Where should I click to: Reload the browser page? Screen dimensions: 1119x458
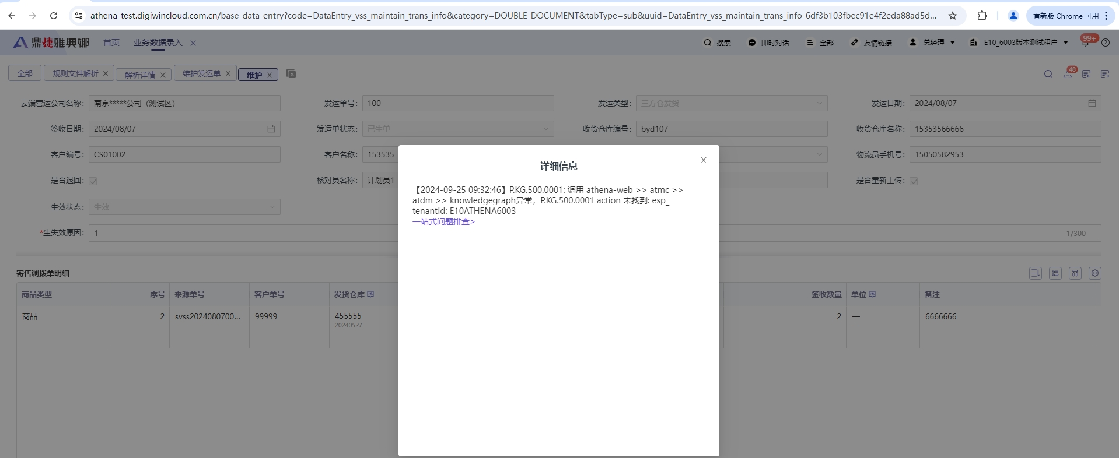coord(54,16)
